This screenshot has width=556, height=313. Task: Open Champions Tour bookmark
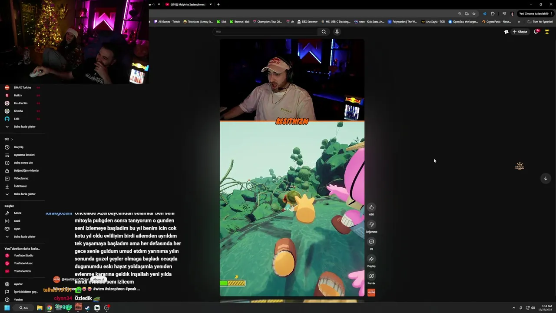[267, 21]
